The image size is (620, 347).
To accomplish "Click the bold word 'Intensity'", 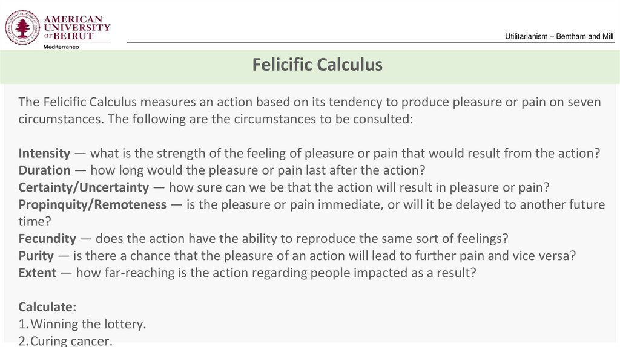I will (x=44, y=153).
